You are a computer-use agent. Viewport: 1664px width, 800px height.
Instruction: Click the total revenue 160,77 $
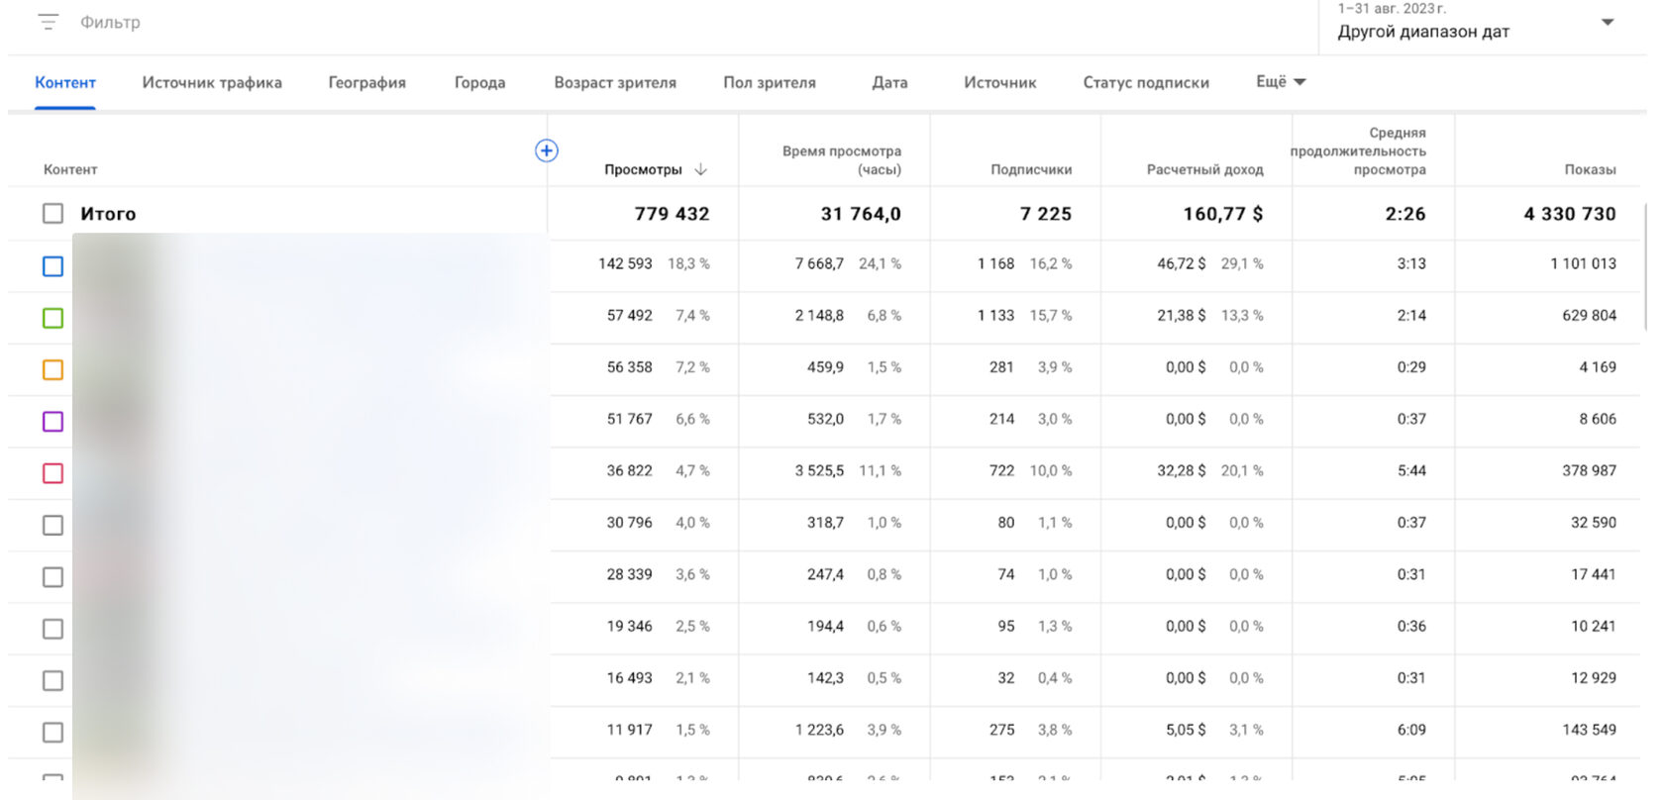click(1223, 214)
